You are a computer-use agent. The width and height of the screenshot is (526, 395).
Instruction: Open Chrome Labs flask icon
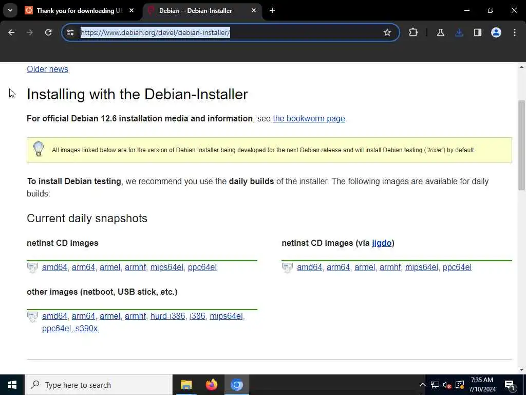pos(440,32)
